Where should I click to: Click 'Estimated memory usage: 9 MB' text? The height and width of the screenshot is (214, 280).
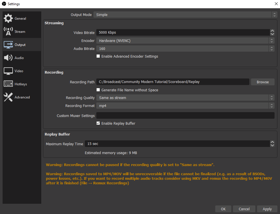pos(111,153)
